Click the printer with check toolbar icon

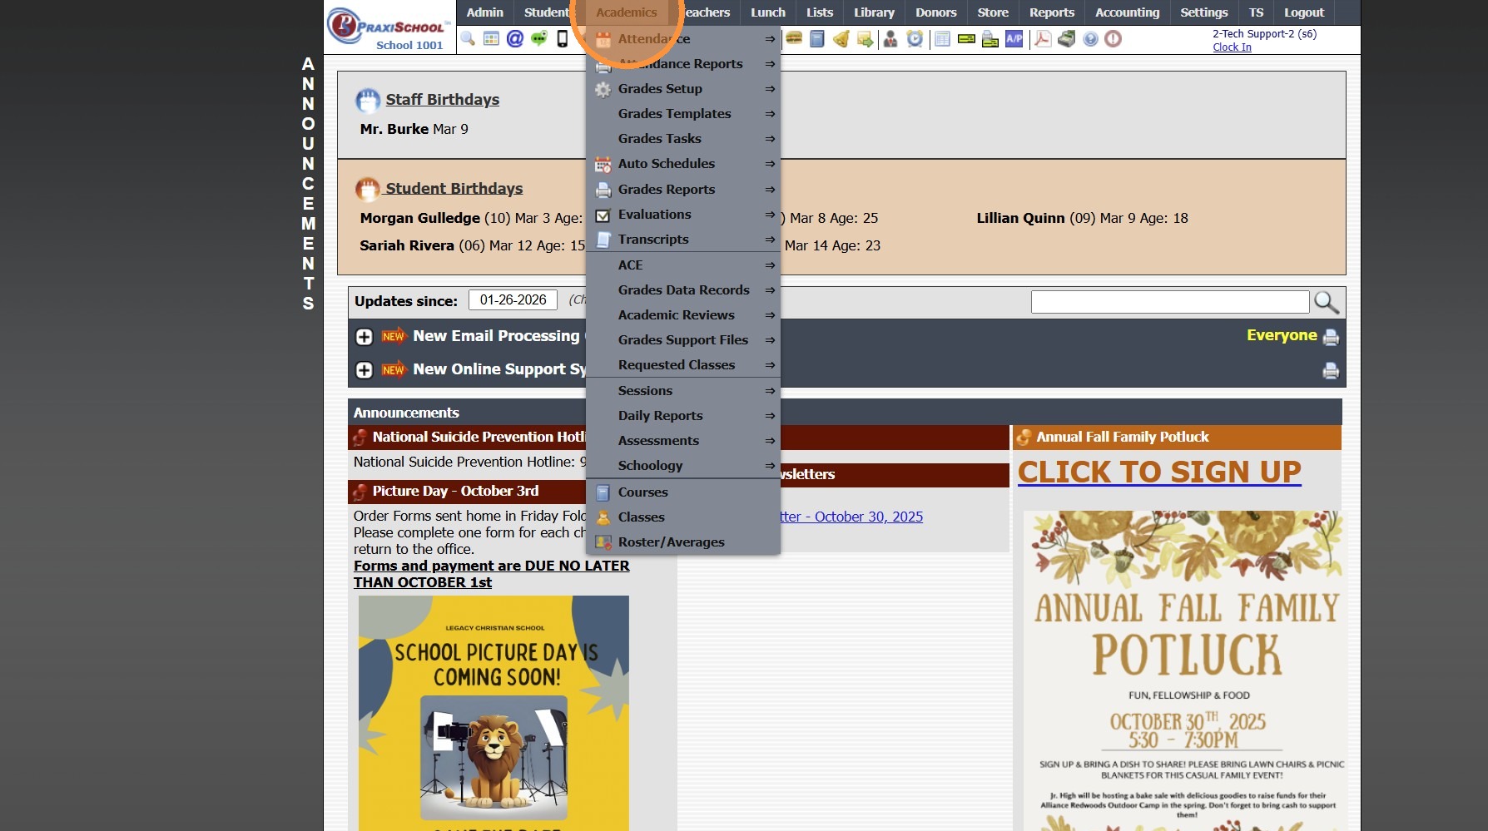(990, 39)
